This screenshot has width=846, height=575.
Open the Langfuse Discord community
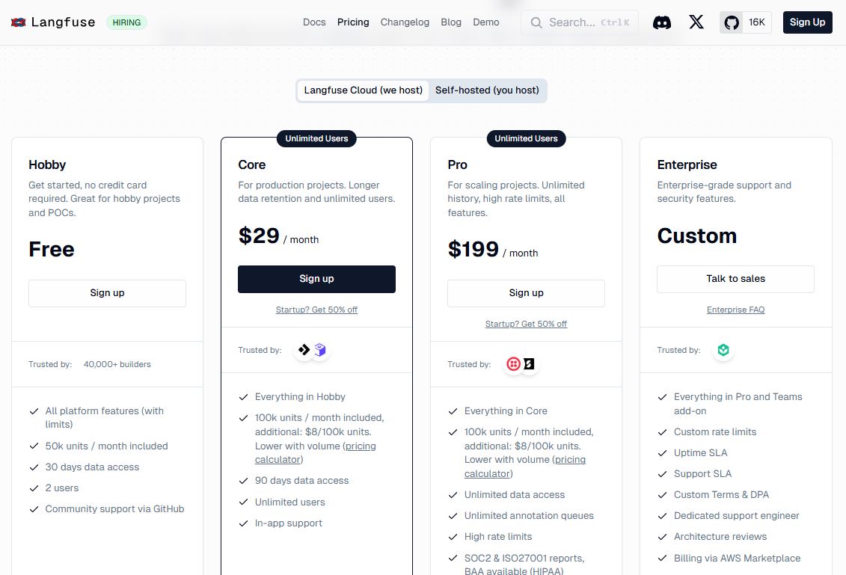coord(661,22)
